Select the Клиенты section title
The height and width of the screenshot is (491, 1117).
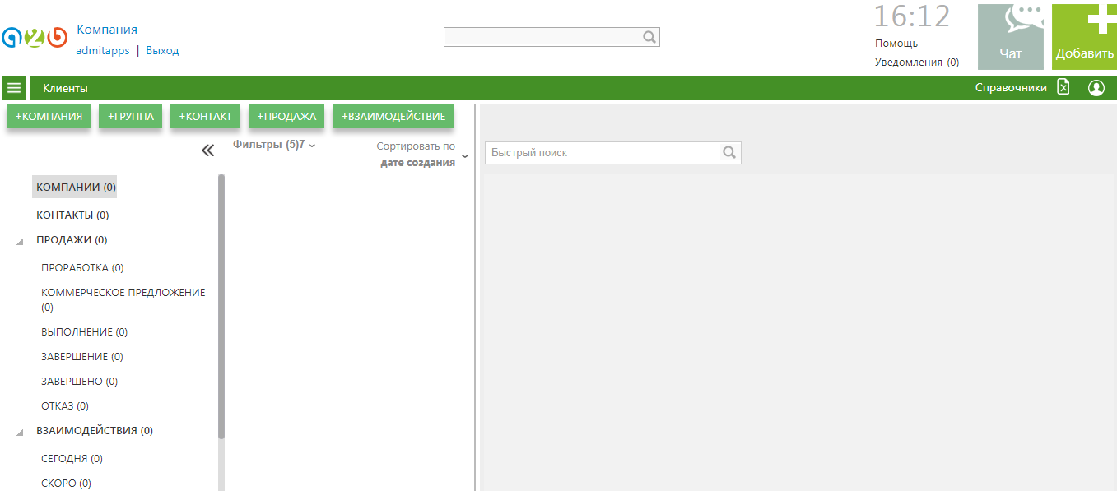(65, 88)
